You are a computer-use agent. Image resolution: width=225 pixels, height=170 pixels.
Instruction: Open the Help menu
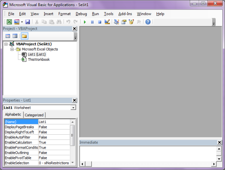point(160,14)
